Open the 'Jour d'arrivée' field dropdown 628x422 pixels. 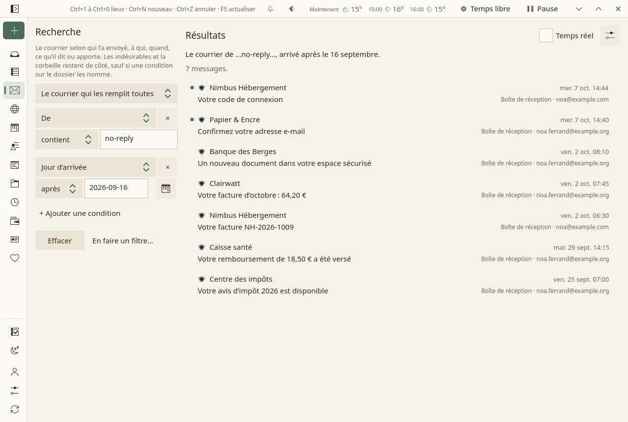[96, 167]
